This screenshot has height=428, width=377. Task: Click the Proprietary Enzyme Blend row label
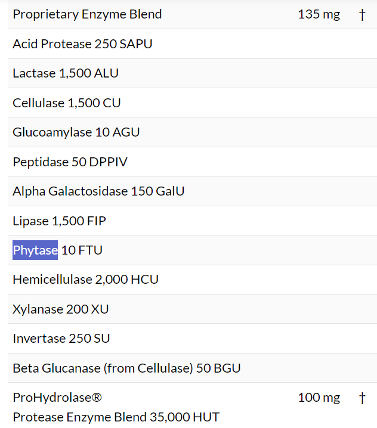[x=87, y=14]
